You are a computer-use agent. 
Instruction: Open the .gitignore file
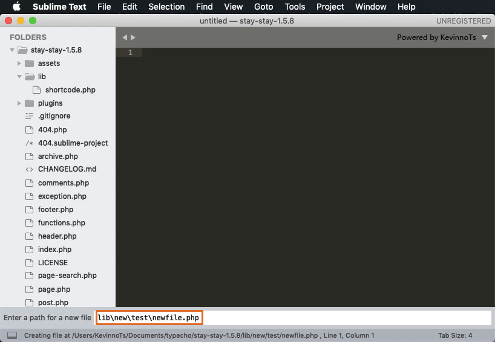coord(54,116)
